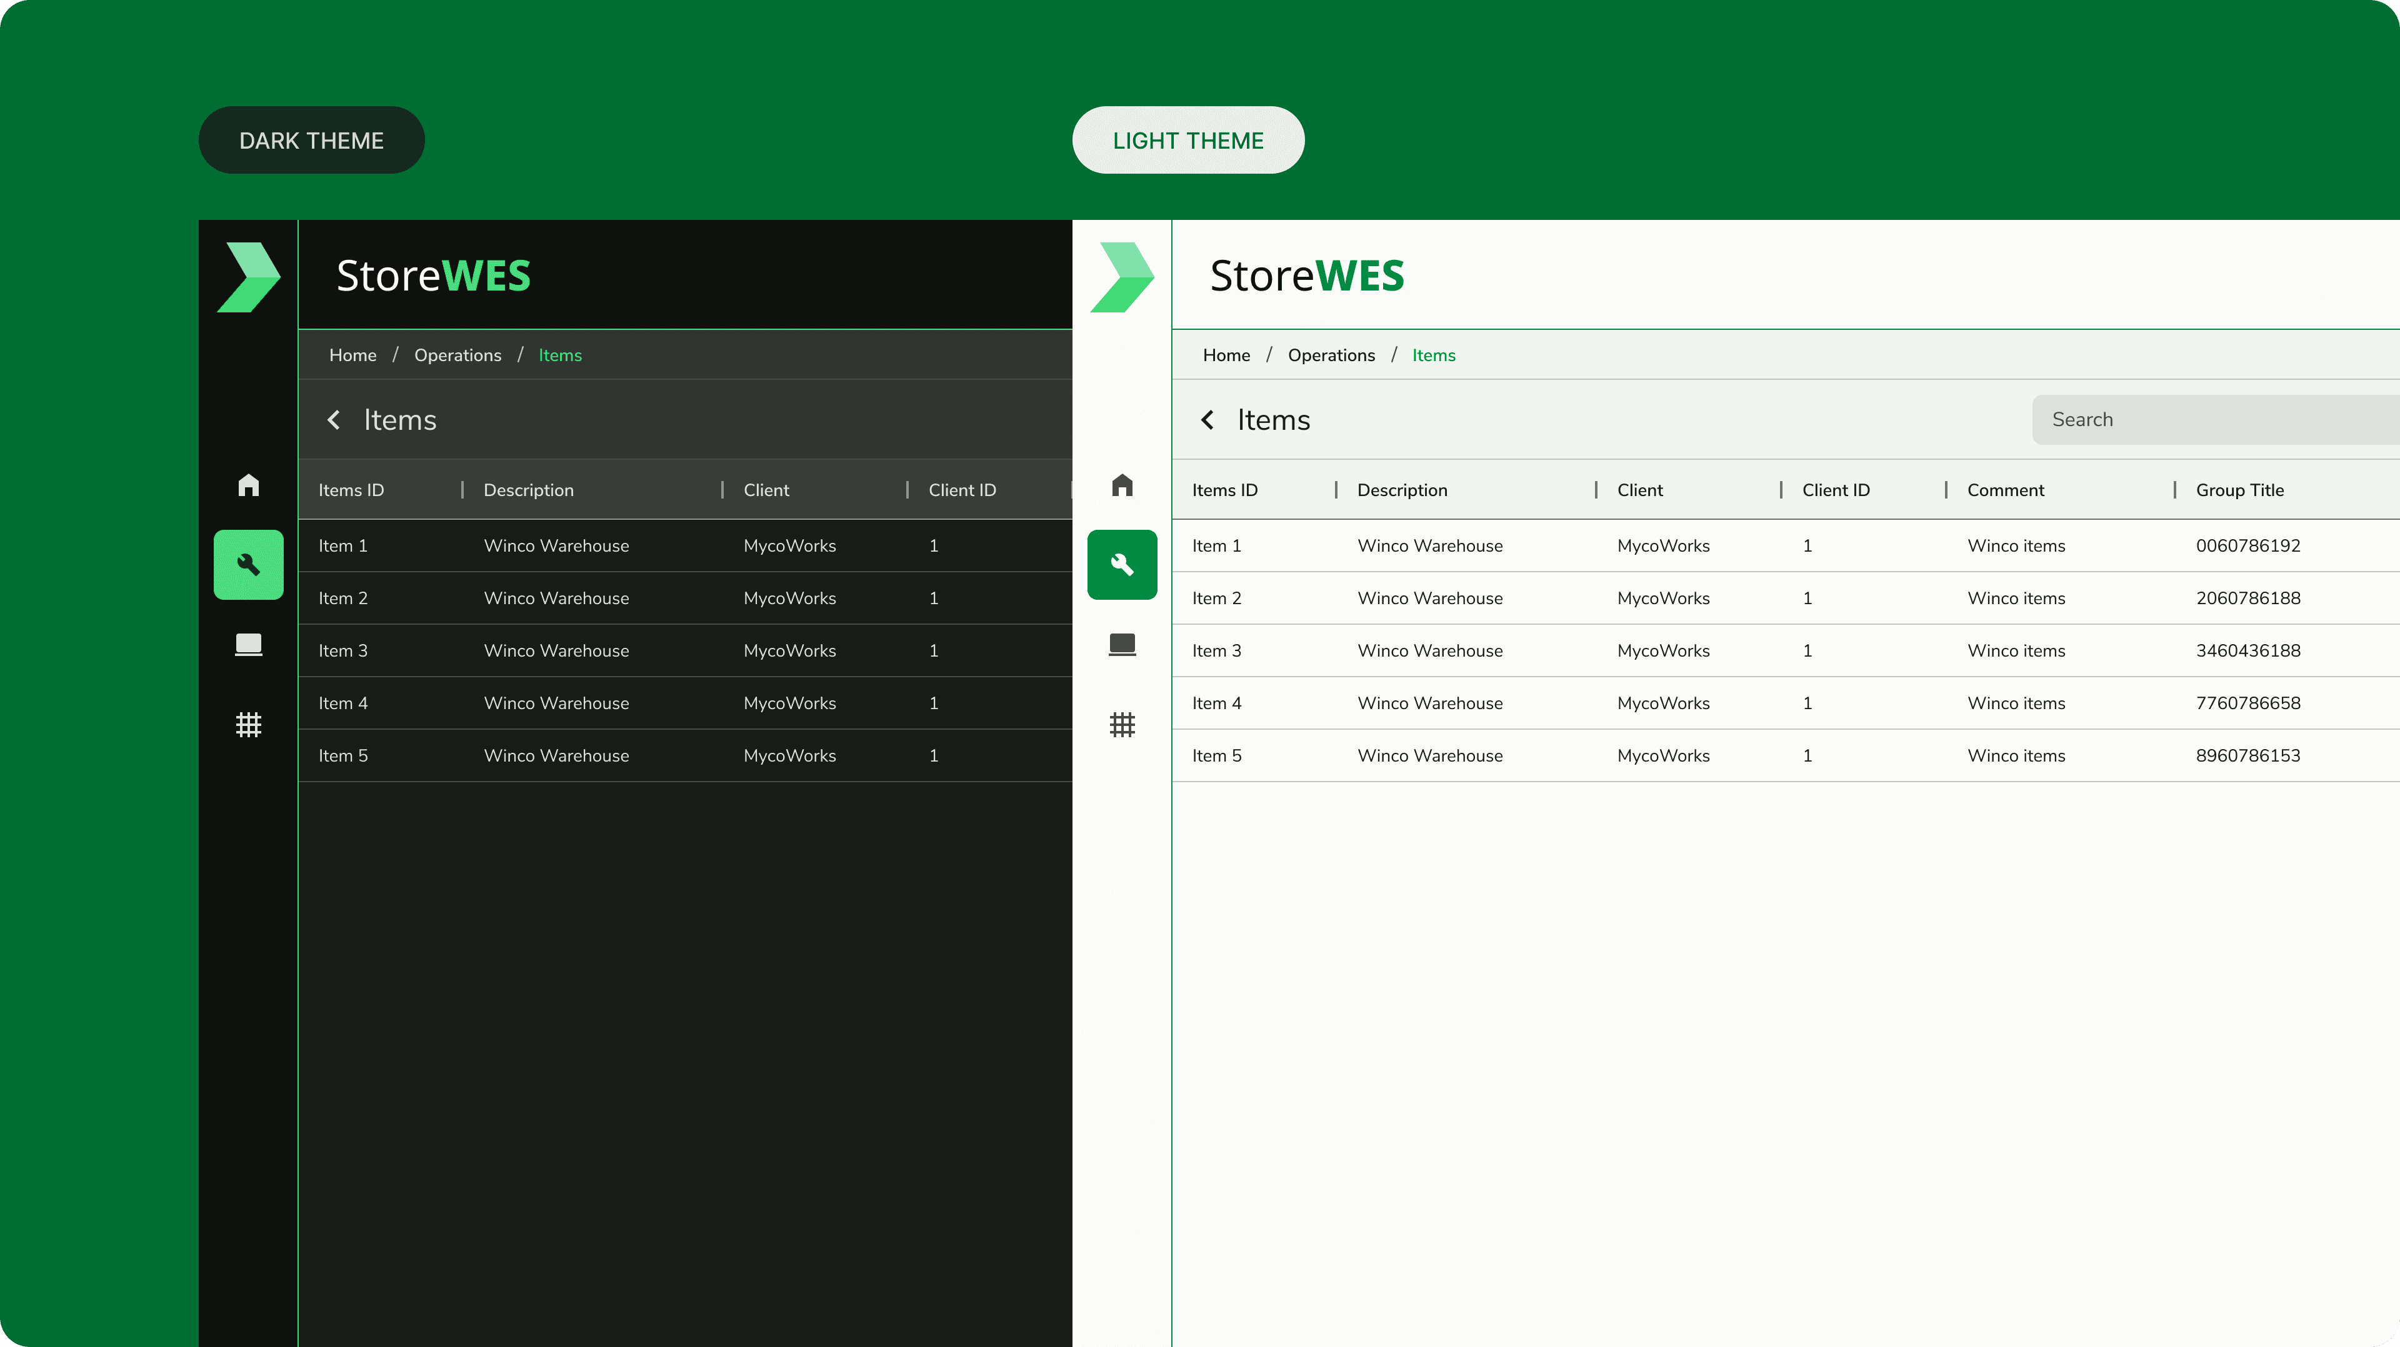Open the laptop icon in dark sidebar
Image resolution: width=2400 pixels, height=1347 pixels.
[248, 645]
